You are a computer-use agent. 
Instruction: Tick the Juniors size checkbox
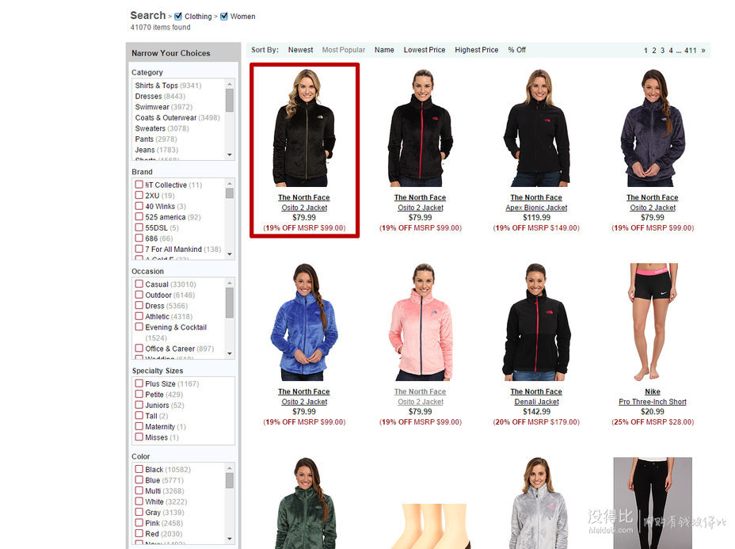click(x=139, y=405)
